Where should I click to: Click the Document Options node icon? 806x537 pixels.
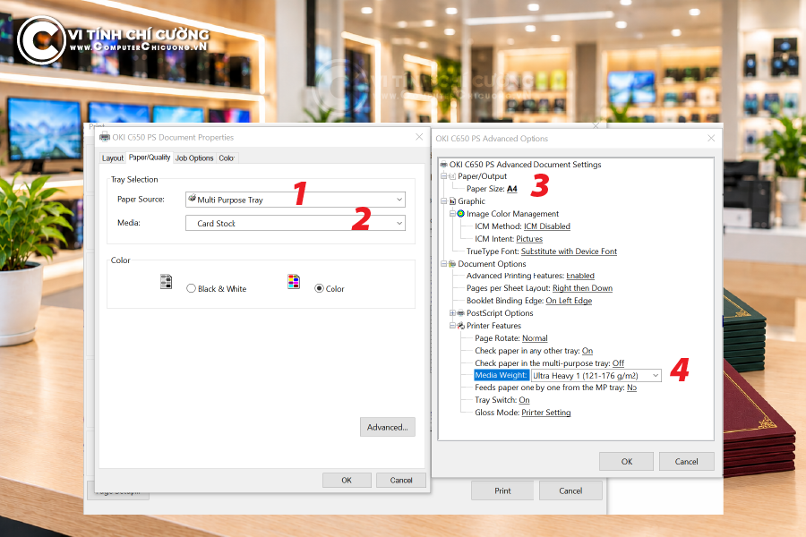tap(452, 264)
